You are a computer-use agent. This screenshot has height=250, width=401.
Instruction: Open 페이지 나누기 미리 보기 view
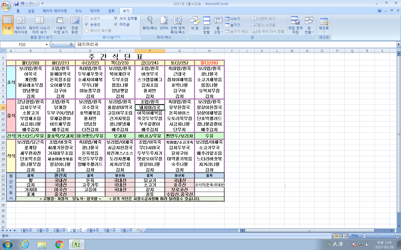pos(39,25)
